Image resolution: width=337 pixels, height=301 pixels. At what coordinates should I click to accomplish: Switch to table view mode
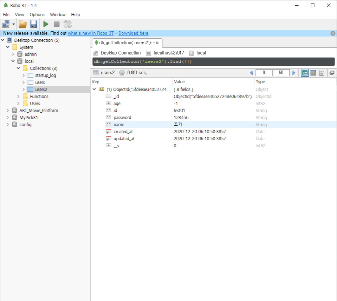313,73
